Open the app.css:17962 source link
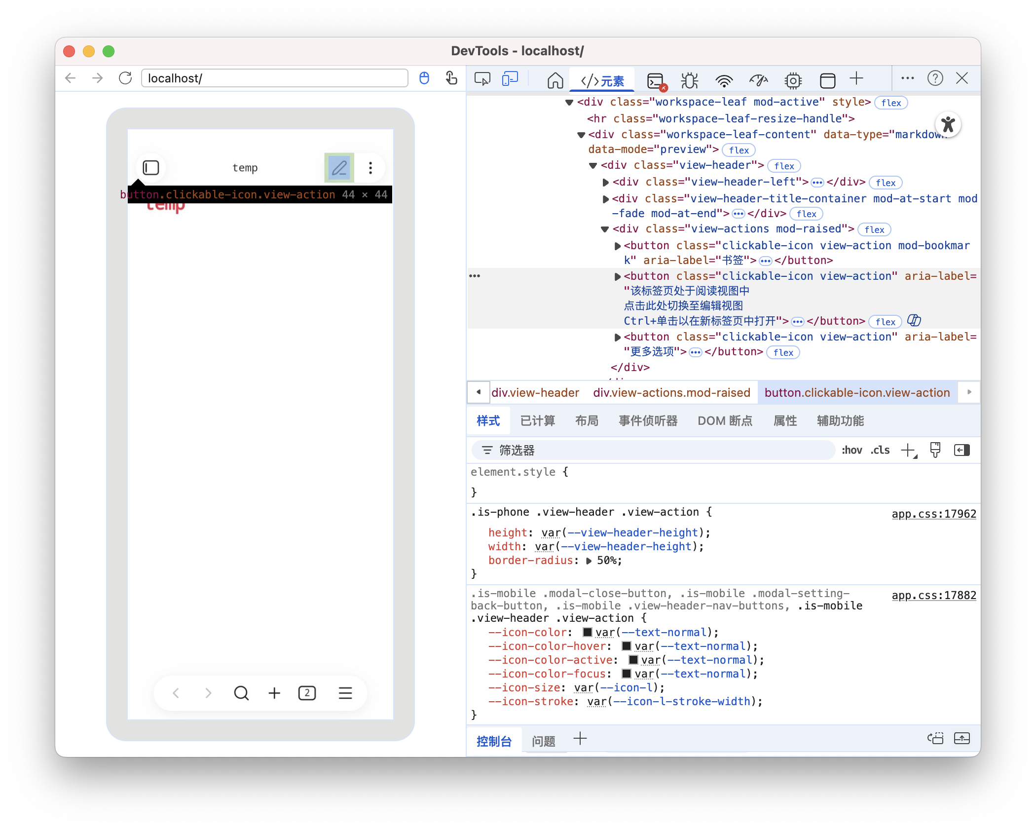 (x=933, y=514)
